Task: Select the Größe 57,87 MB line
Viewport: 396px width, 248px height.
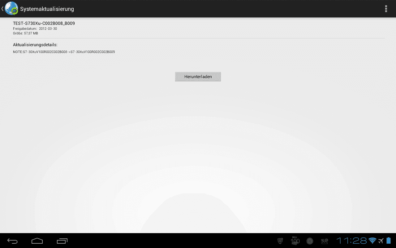Action: (x=25, y=33)
